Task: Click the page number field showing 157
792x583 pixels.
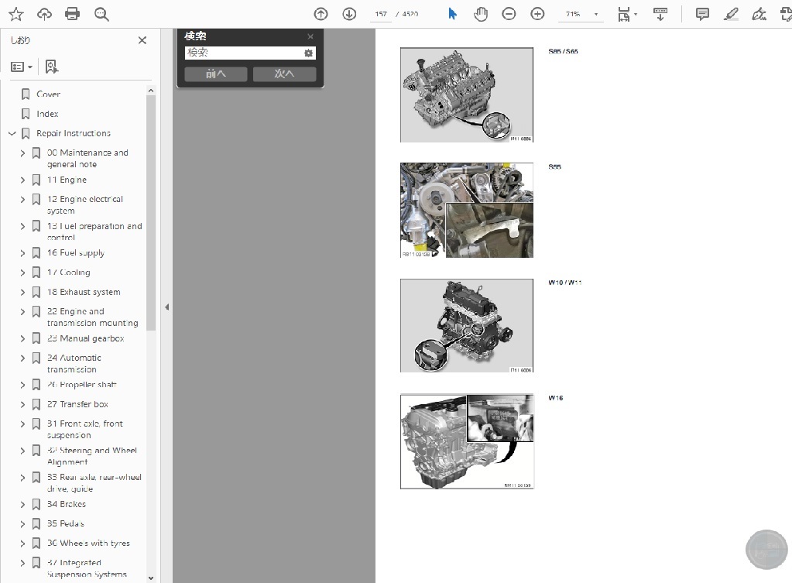Action: (x=381, y=14)
